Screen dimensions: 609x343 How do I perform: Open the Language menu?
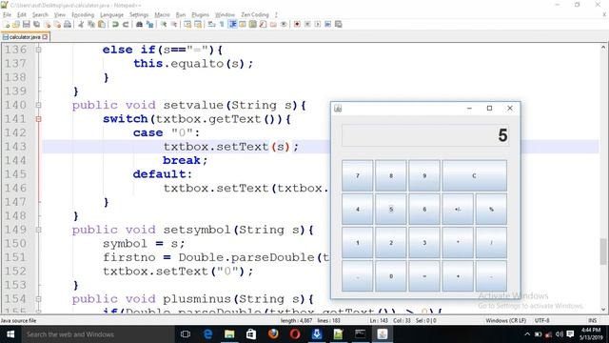(x=111, y=15)
